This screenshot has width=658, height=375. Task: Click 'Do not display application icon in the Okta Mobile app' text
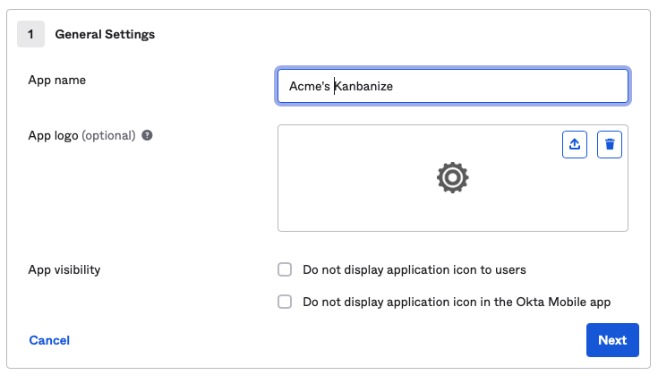coord(457,303)
